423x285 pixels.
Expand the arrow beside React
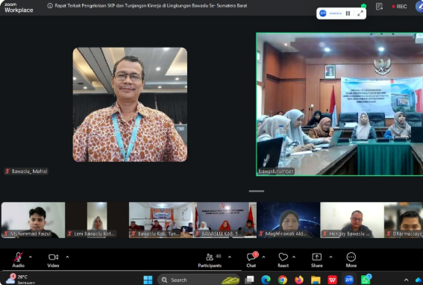coord(294,257)
